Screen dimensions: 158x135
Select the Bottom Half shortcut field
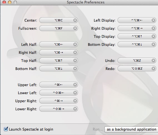click(59, 69)
